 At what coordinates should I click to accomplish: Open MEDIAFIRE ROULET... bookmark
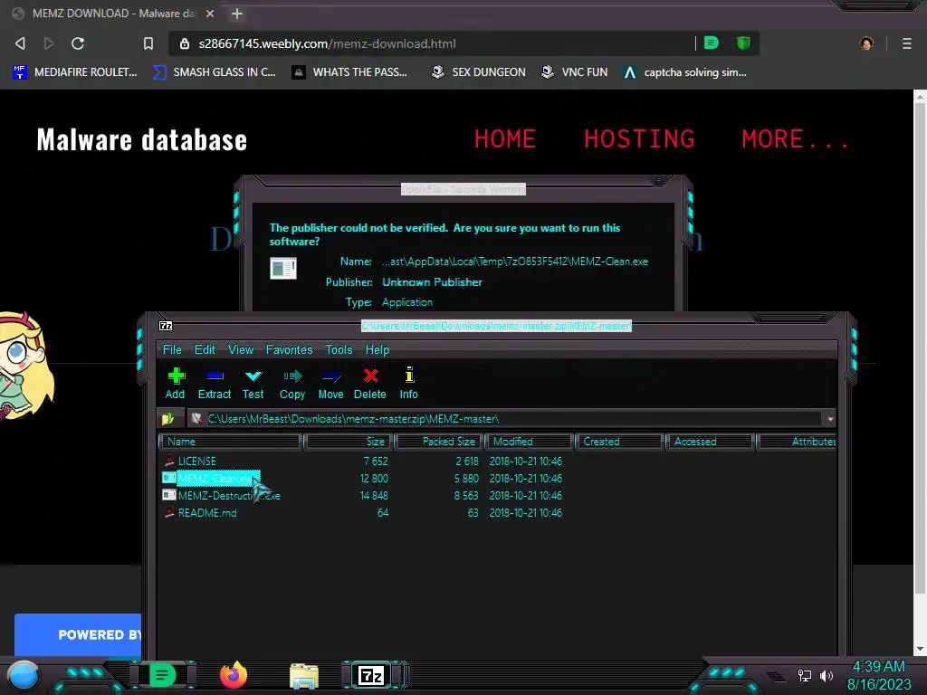point(75,72)
